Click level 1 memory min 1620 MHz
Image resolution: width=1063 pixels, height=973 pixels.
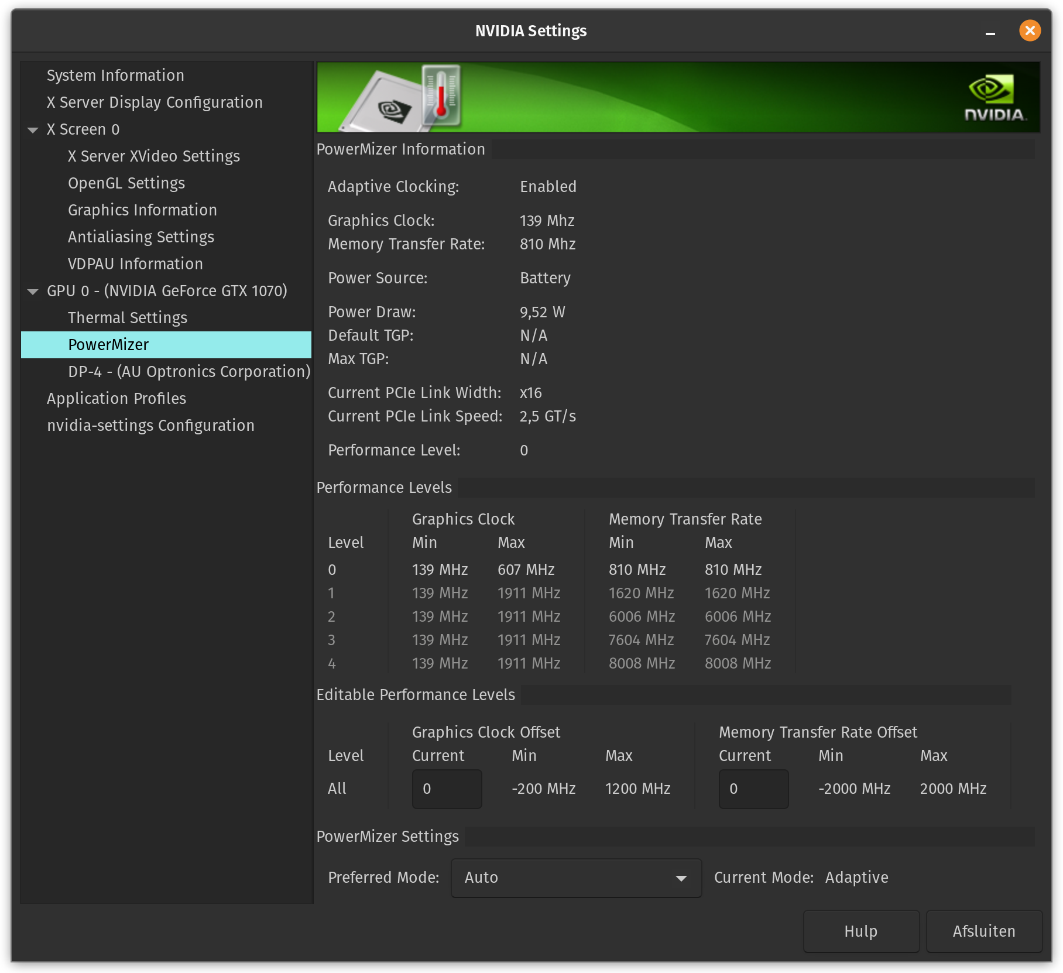coord(642,593)
